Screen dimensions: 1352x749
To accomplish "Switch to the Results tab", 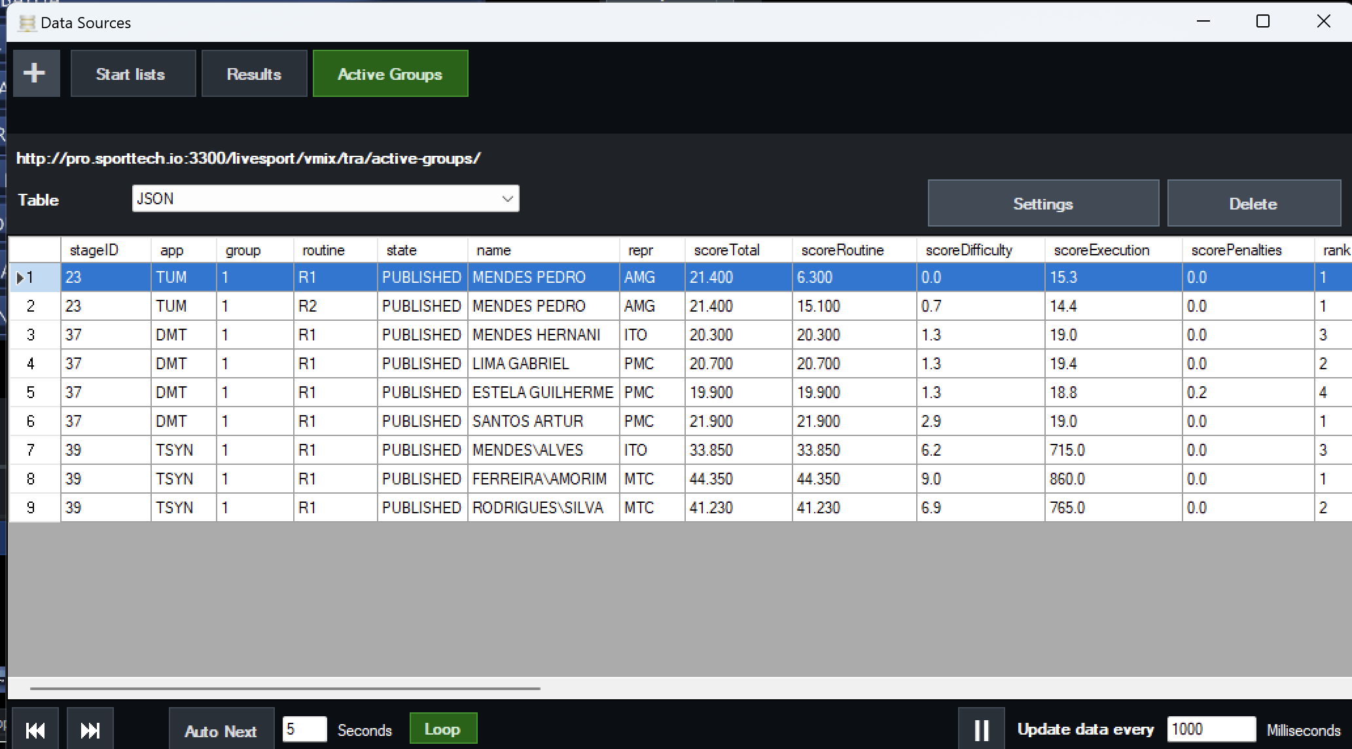I will 254,73.
